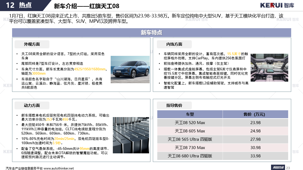Image resolution: width=303 pixels, height=170 pixels.
Task: Click highlighted wheelbase value 3000mm
Action: (39, 73)
